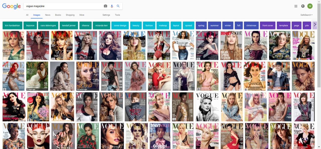Pick the spread chip
This screenshot has width=321, height=149.
tap(189, 25)
